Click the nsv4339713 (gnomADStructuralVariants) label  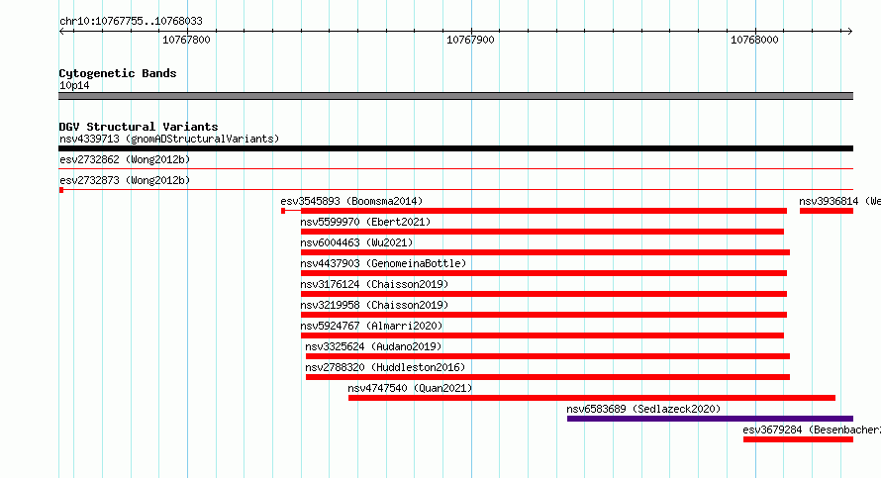169,139
